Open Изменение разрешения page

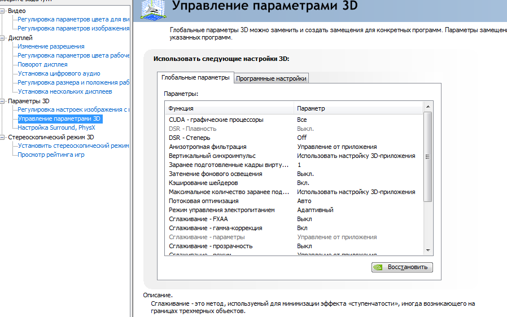pyautogui.click(x=51, y=46)
